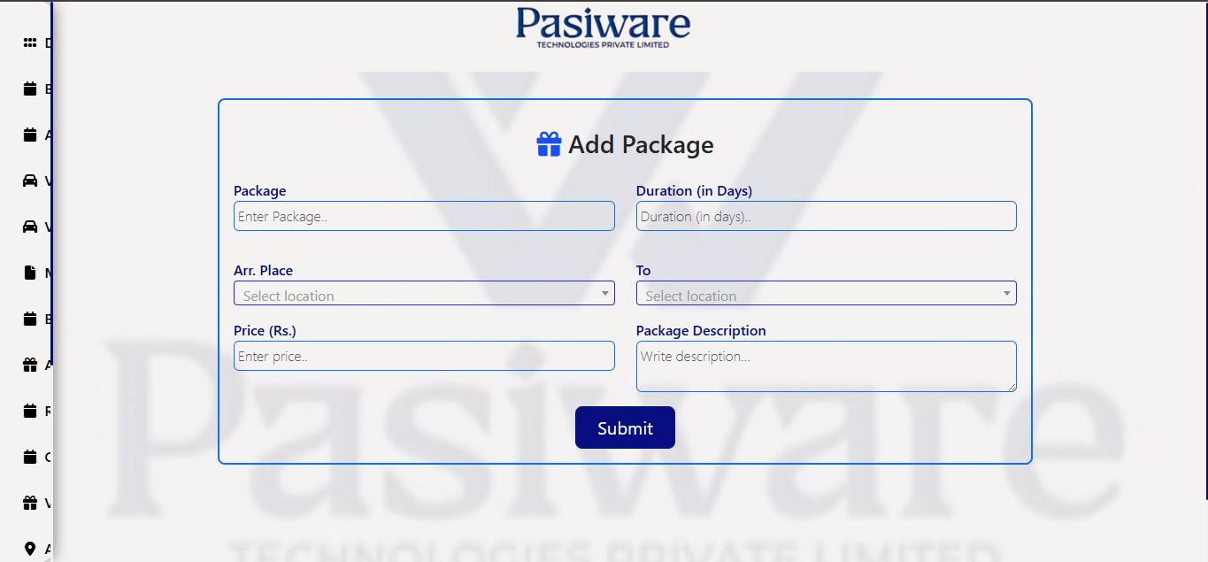Click the location pin icon in sidebar
The height and width of the screenshot is (562, 1208).
point(30,549)
